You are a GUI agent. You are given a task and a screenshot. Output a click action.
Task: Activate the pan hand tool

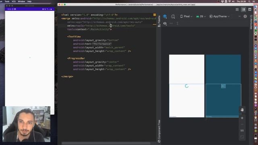(x=242, y=110)
